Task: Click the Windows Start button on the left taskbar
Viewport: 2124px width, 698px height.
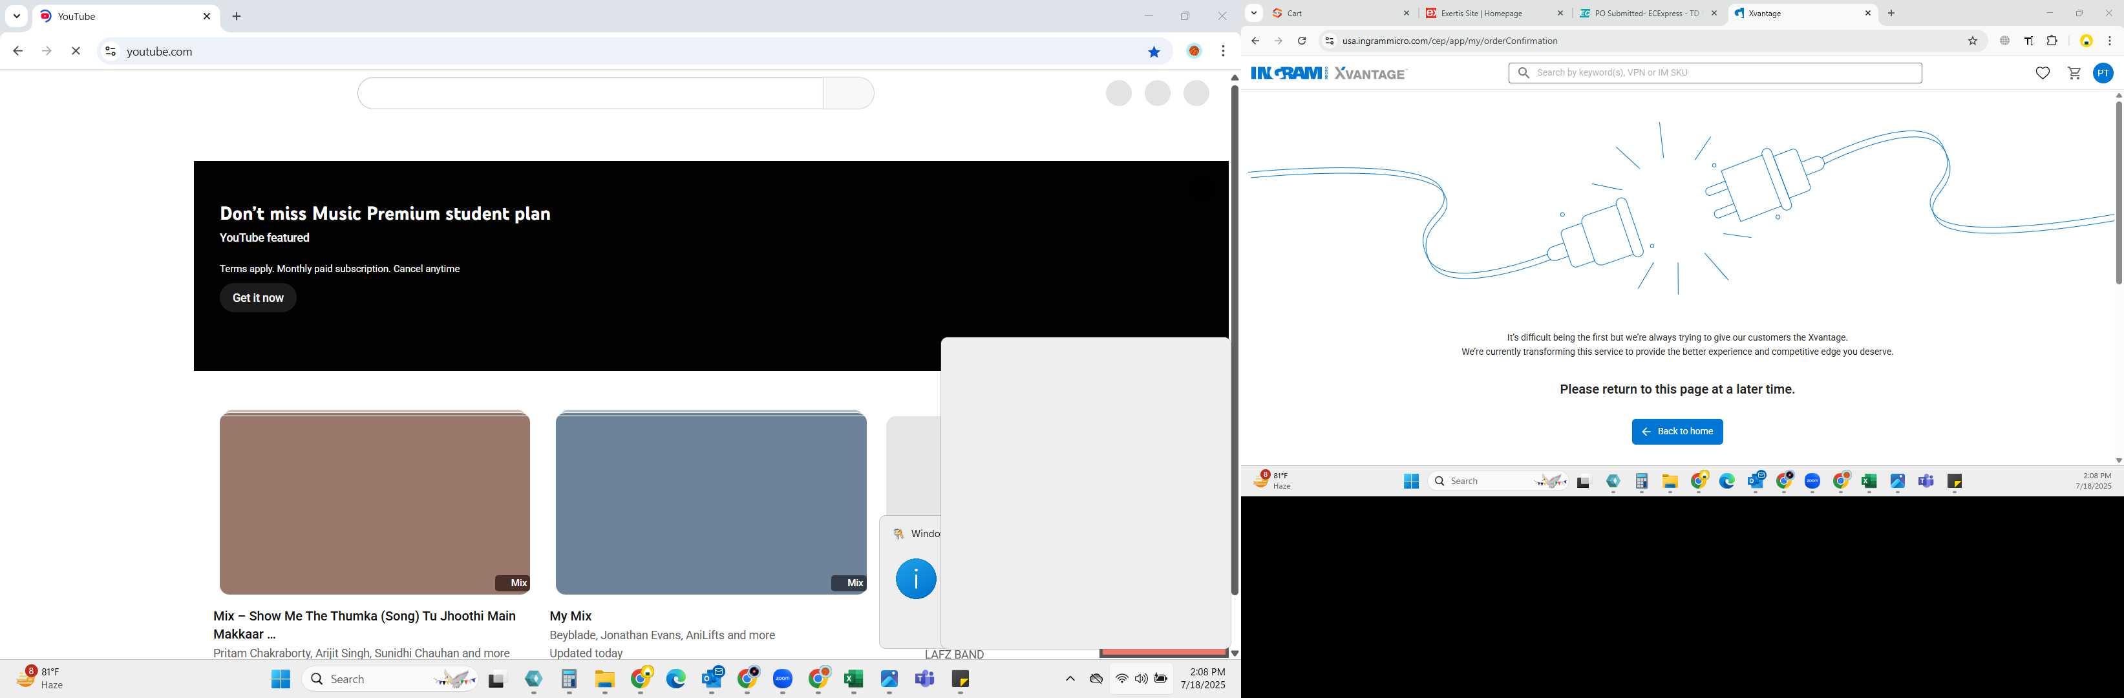Action: (281, 679)
